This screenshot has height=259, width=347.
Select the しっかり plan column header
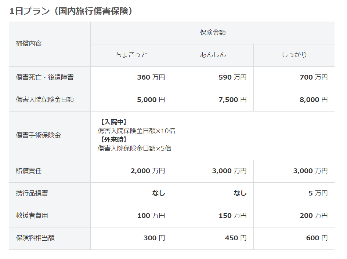click(x=294, y=55)
